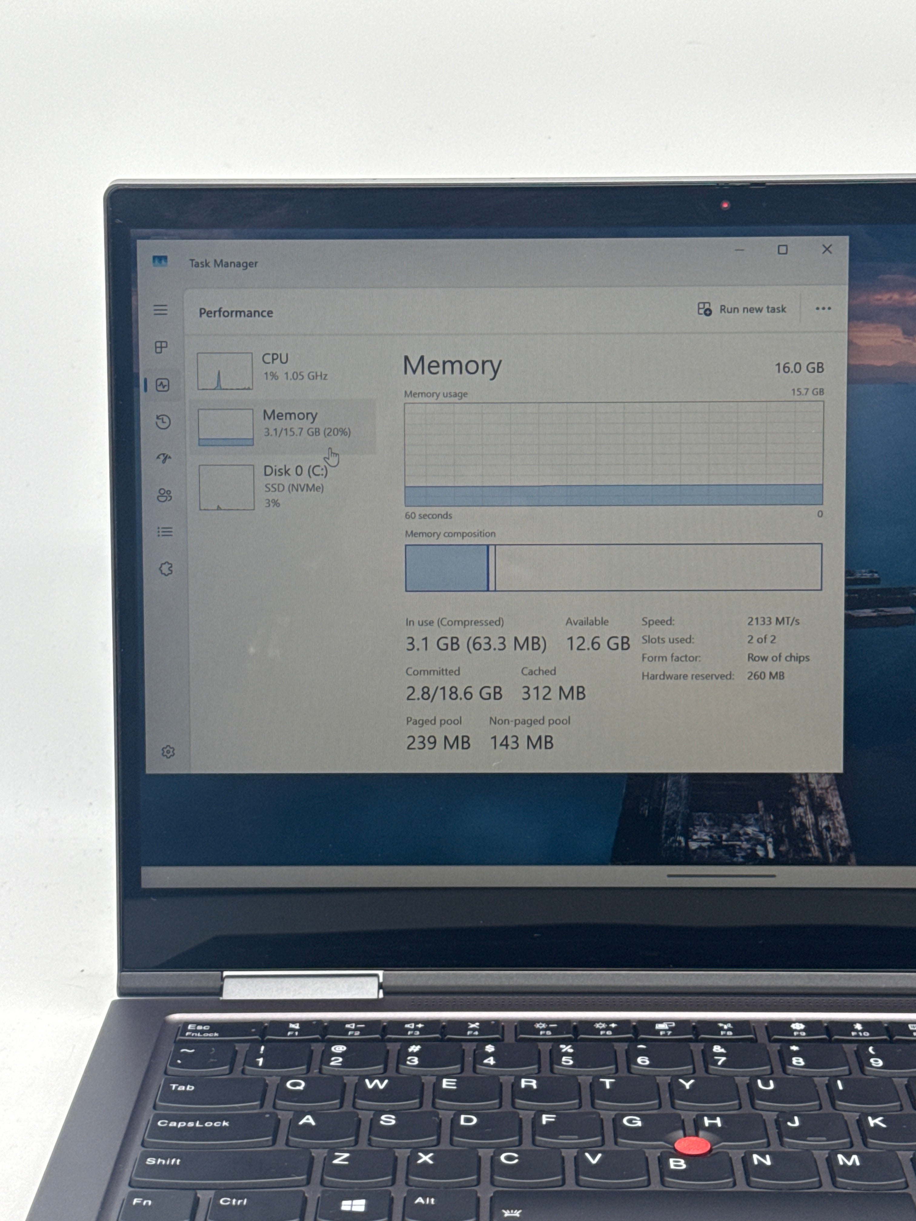Viewport: 916px width, 1221px height.
Task: Open the Details page icon
Action: [x=165, y=531]
